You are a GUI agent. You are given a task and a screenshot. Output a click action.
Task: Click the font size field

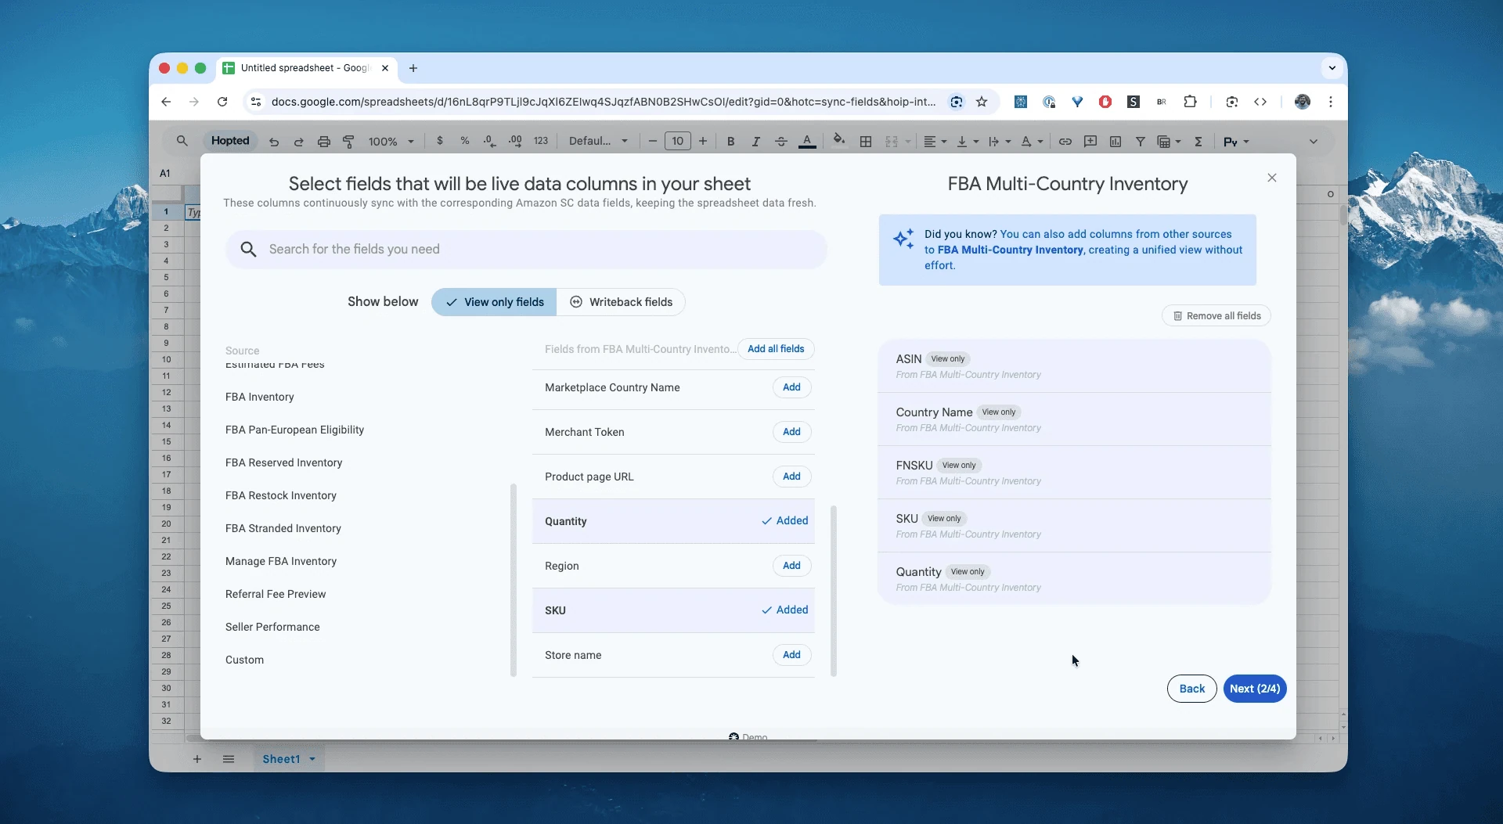(678, 141)
